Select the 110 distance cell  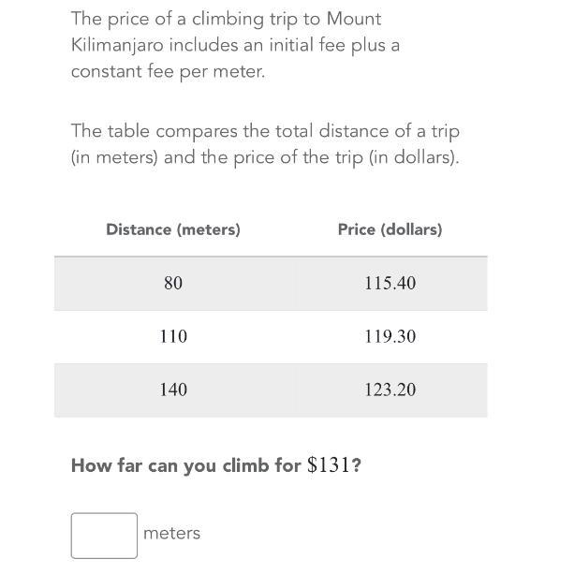[x=173, y=336]
